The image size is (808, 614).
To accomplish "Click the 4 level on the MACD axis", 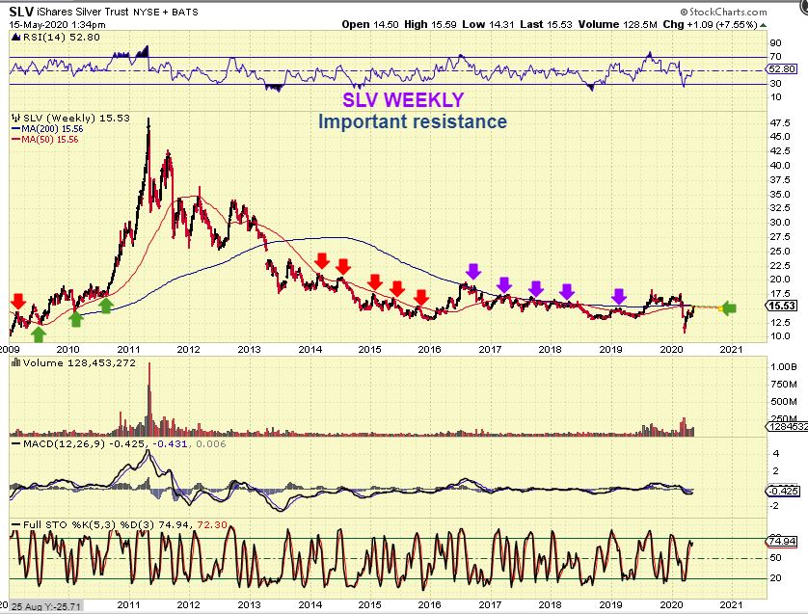I will 776,454.
